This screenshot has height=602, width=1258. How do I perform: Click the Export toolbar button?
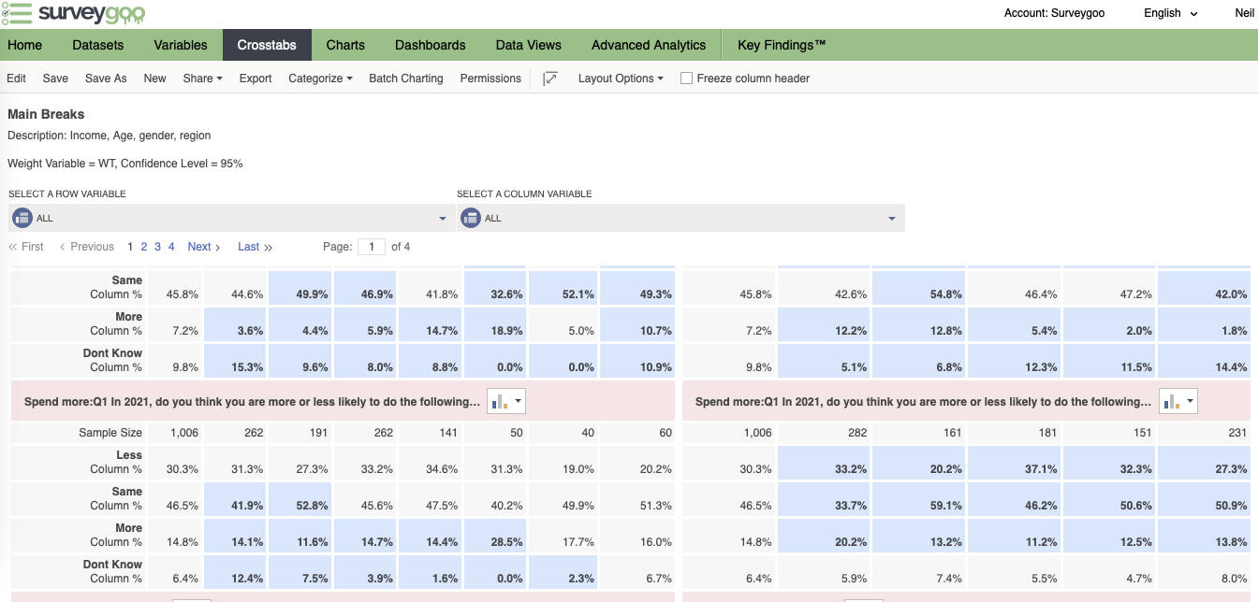256,79
